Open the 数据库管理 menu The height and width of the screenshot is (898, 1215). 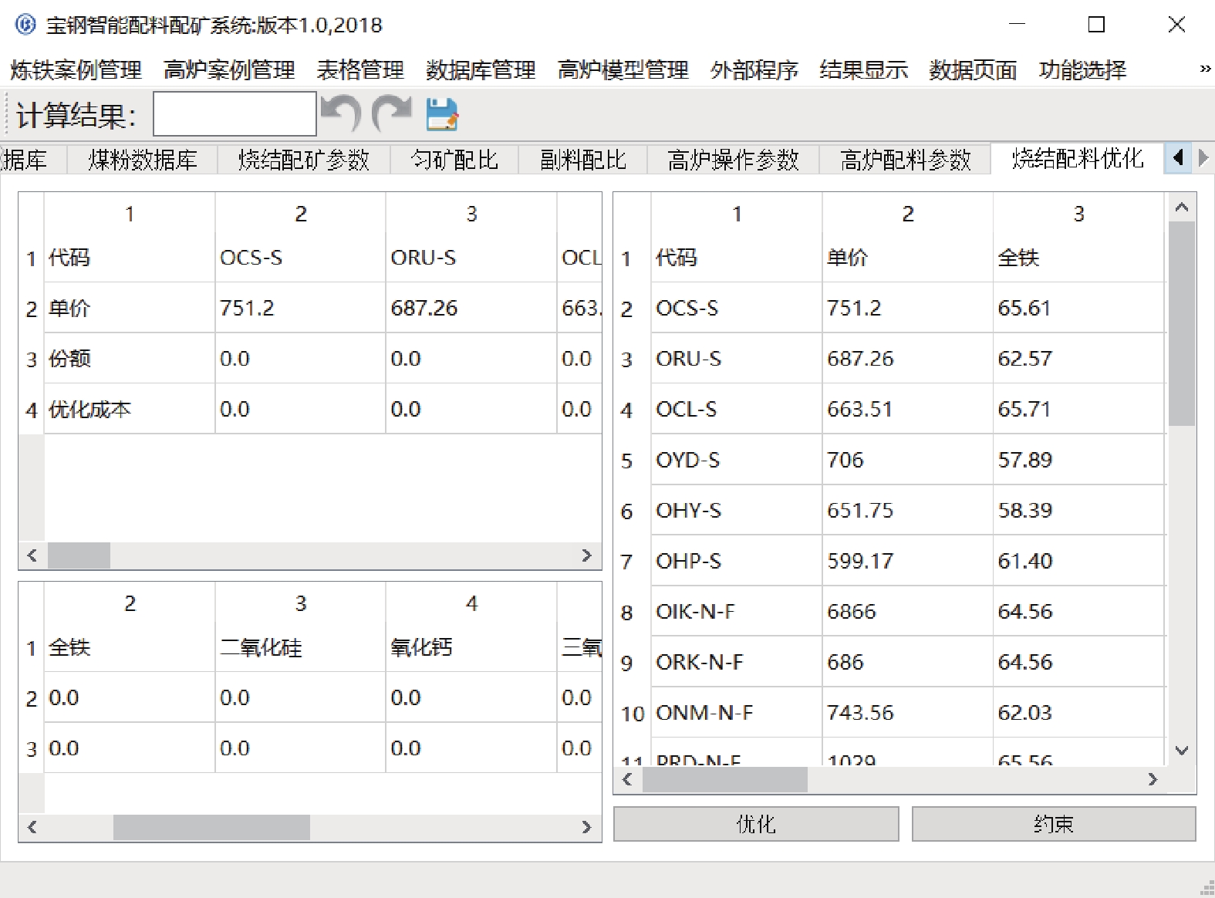coord(481,70)
